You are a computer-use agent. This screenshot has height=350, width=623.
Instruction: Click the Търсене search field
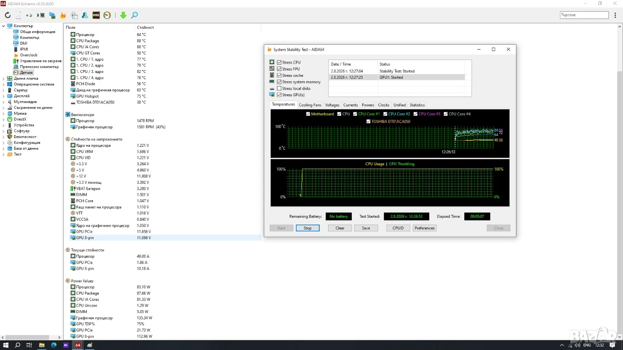pos(584,15)
